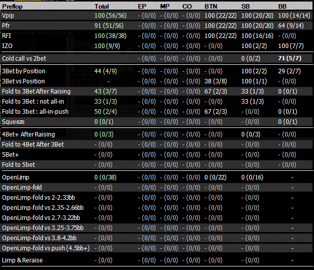The height and width of the screenshot is (270, 314).
Task: Click Vpip Total value 100 (56/56)
Action: [x=111, y=16]
